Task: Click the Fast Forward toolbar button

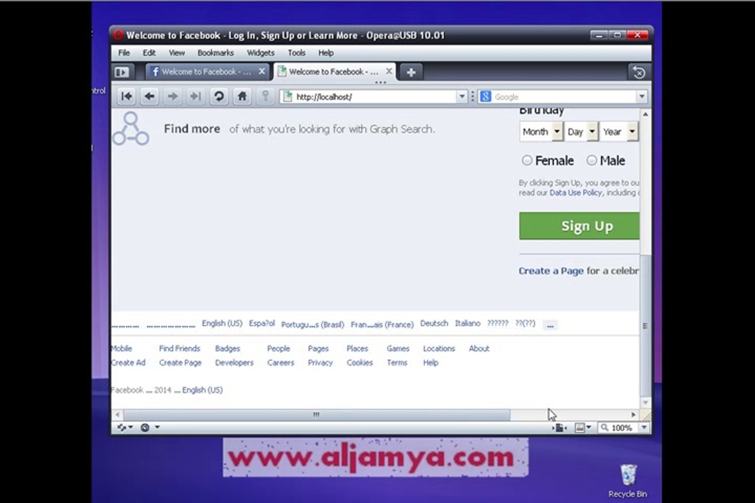Action: click(x=195, y=96)
